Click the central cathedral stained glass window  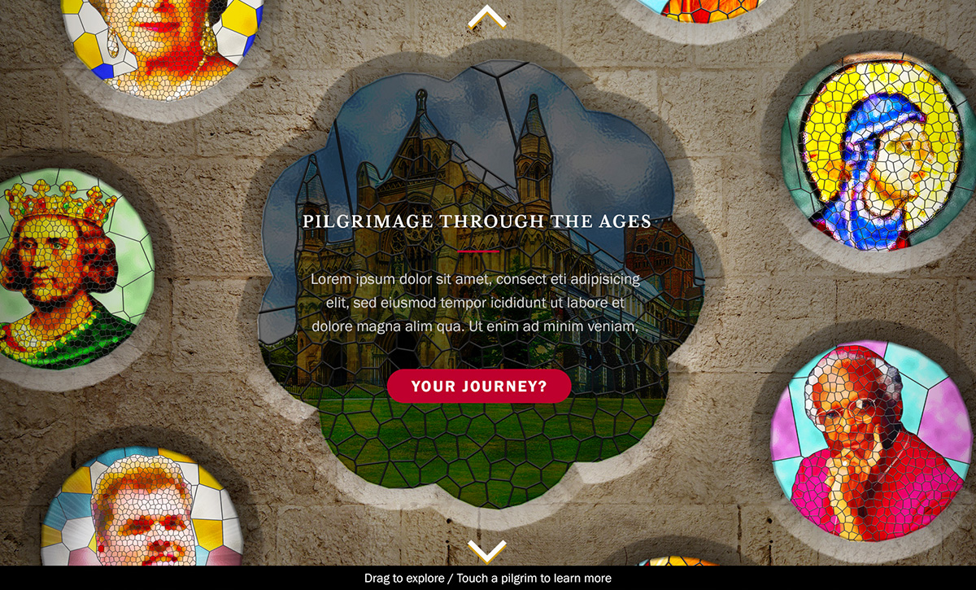click(481, 285)
